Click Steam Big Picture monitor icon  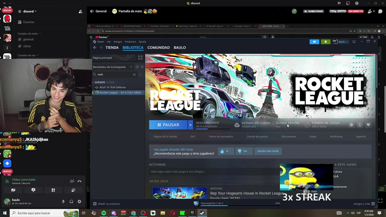(x=354, y=42)
